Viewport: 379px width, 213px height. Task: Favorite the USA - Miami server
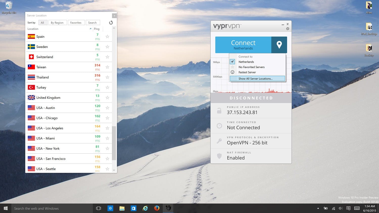(107, 138)
